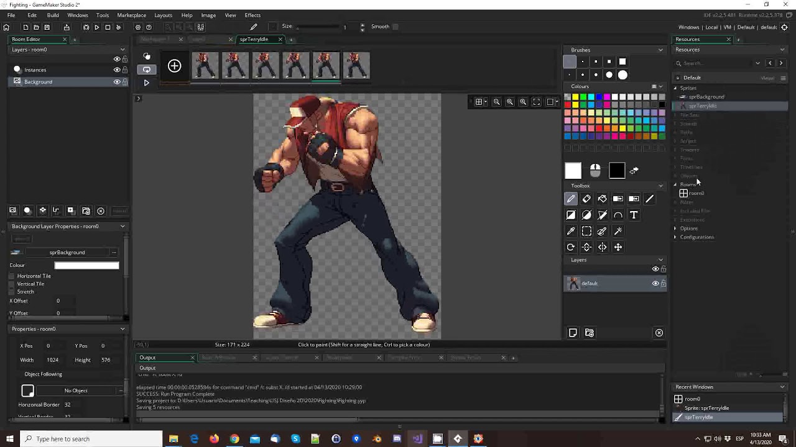This screenshot has height=447, width=796.
Task: Click the Run game play button
Action: [x=97, y=27]
